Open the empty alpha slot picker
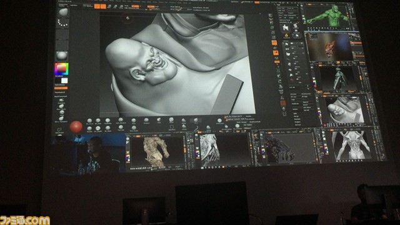Viewport: 400px width, 225px height. (62, 34)
